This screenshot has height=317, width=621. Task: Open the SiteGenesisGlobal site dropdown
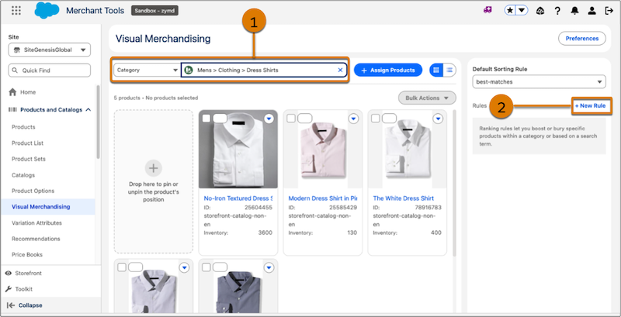point(50,50)
